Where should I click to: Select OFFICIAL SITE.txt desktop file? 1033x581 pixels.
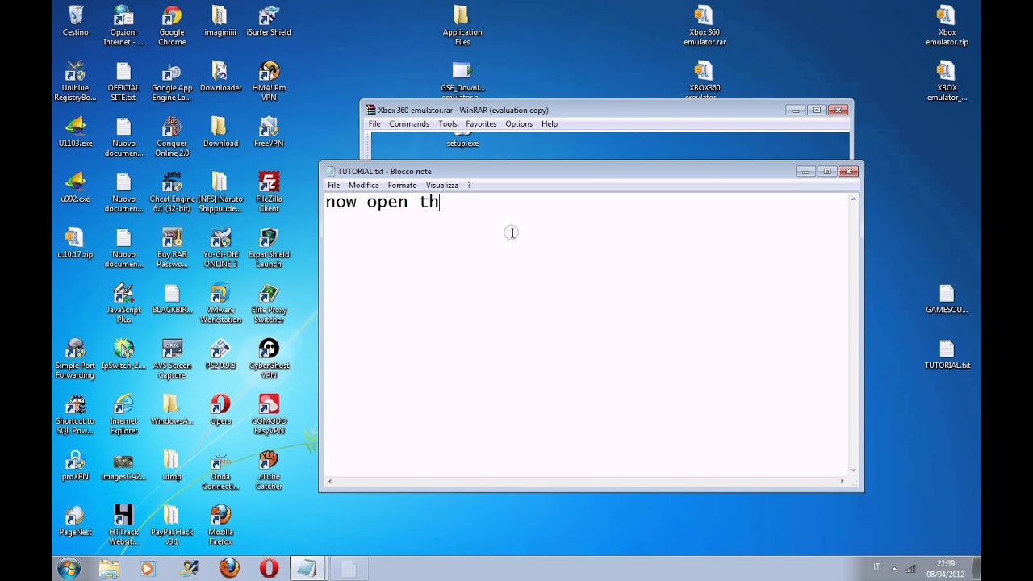pos(123,82)
